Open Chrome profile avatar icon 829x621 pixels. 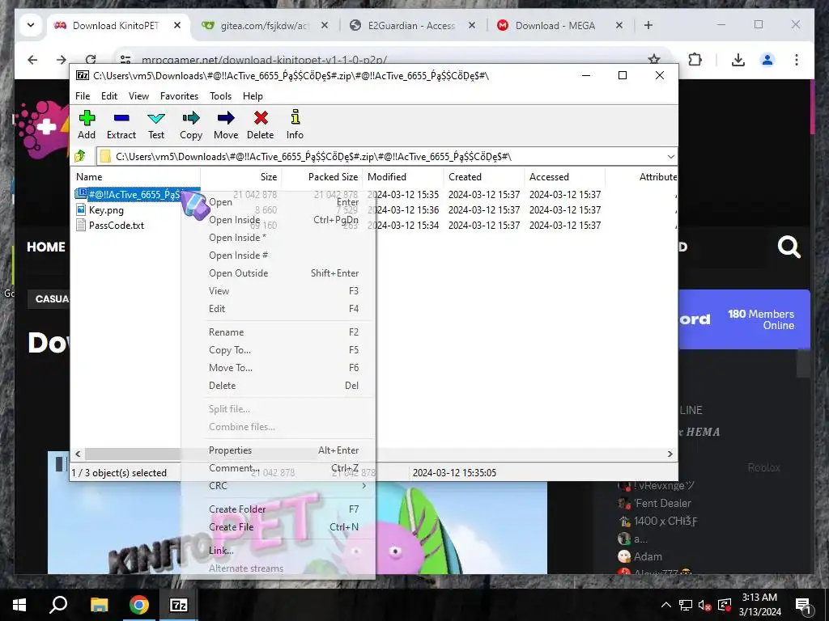pos(767,60)
